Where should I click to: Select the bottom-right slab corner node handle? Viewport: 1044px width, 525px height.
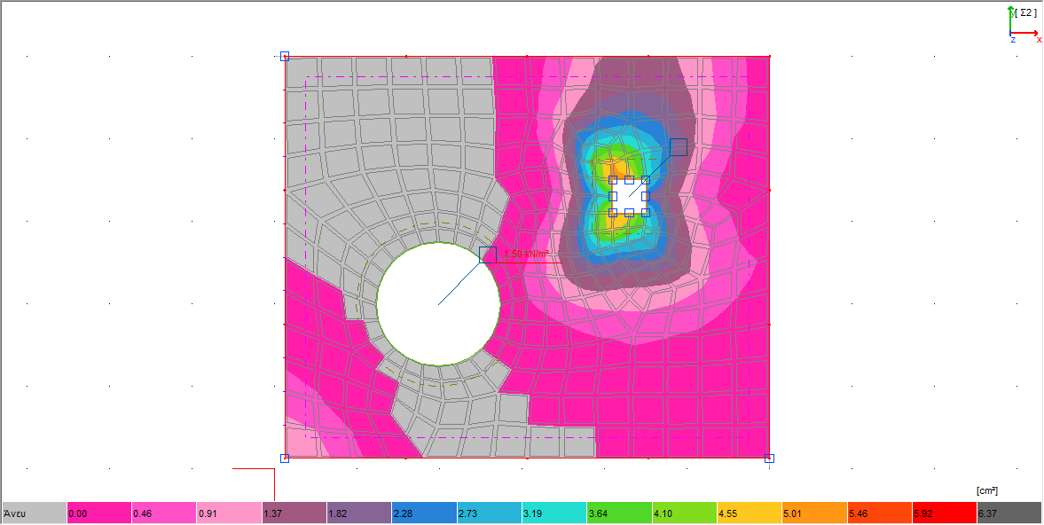tap(769, 458)
